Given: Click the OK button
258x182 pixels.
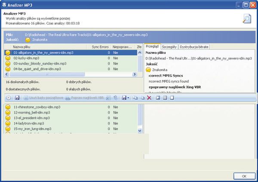Looking at the screenshot, I should coord(244,176).
